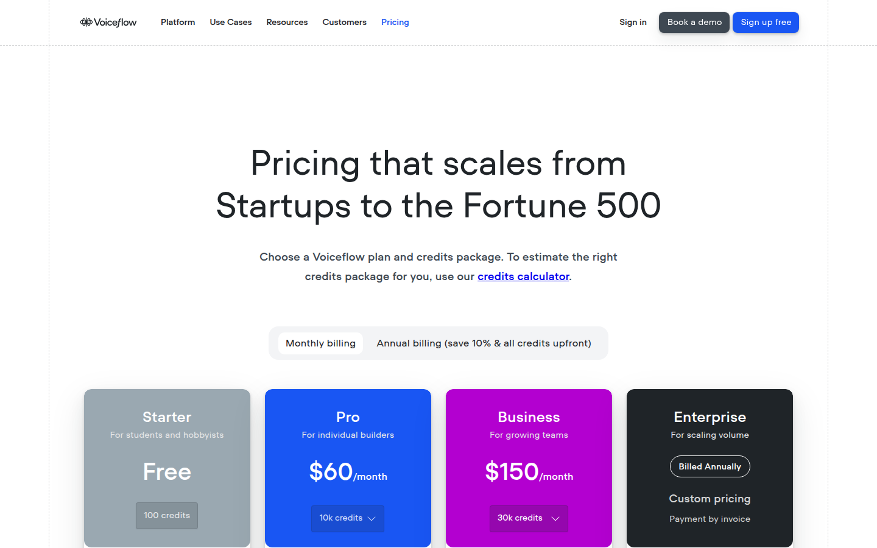Open the Use Cases menu

(231, 23)
